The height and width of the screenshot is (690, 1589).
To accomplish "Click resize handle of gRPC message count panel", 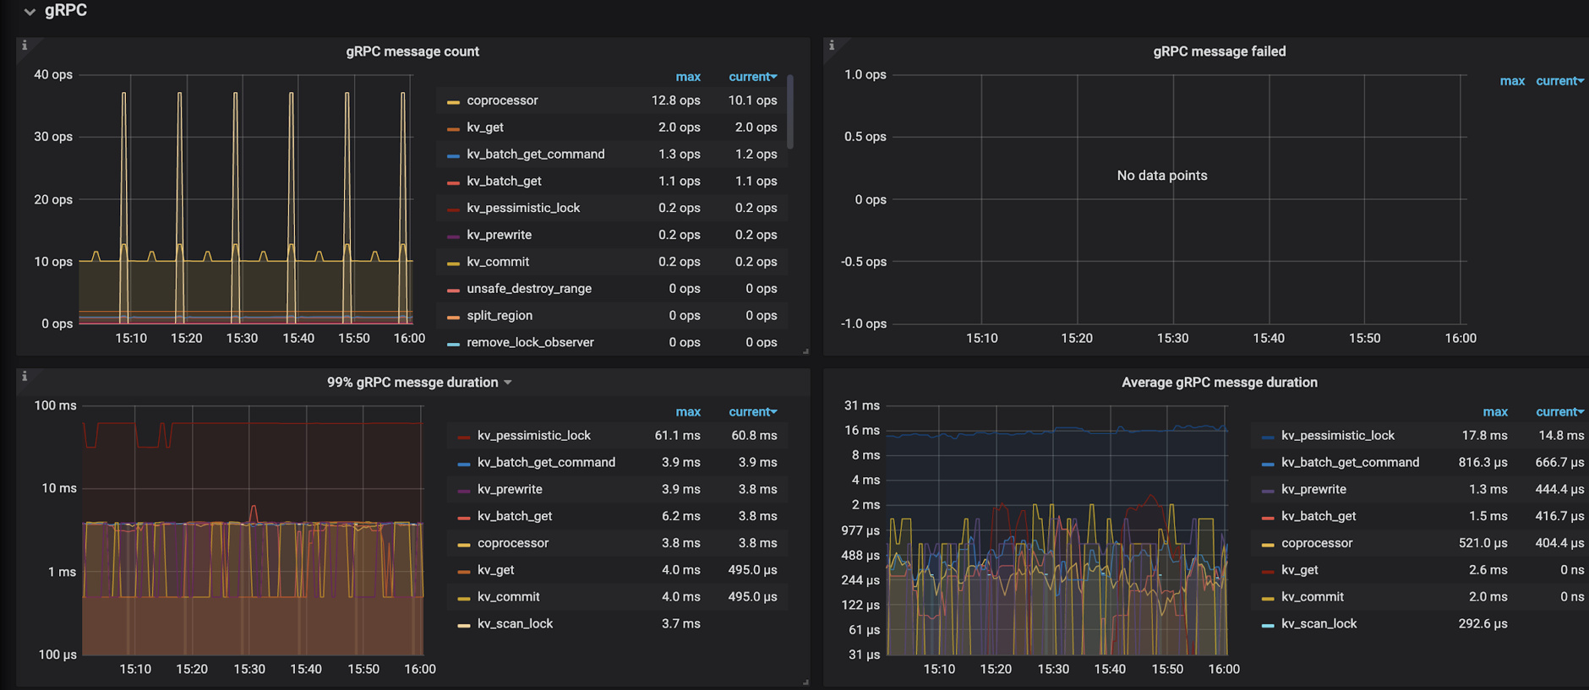I will (805, 350).
